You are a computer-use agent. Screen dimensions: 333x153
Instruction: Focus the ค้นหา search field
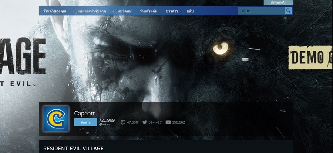point(261,11)
